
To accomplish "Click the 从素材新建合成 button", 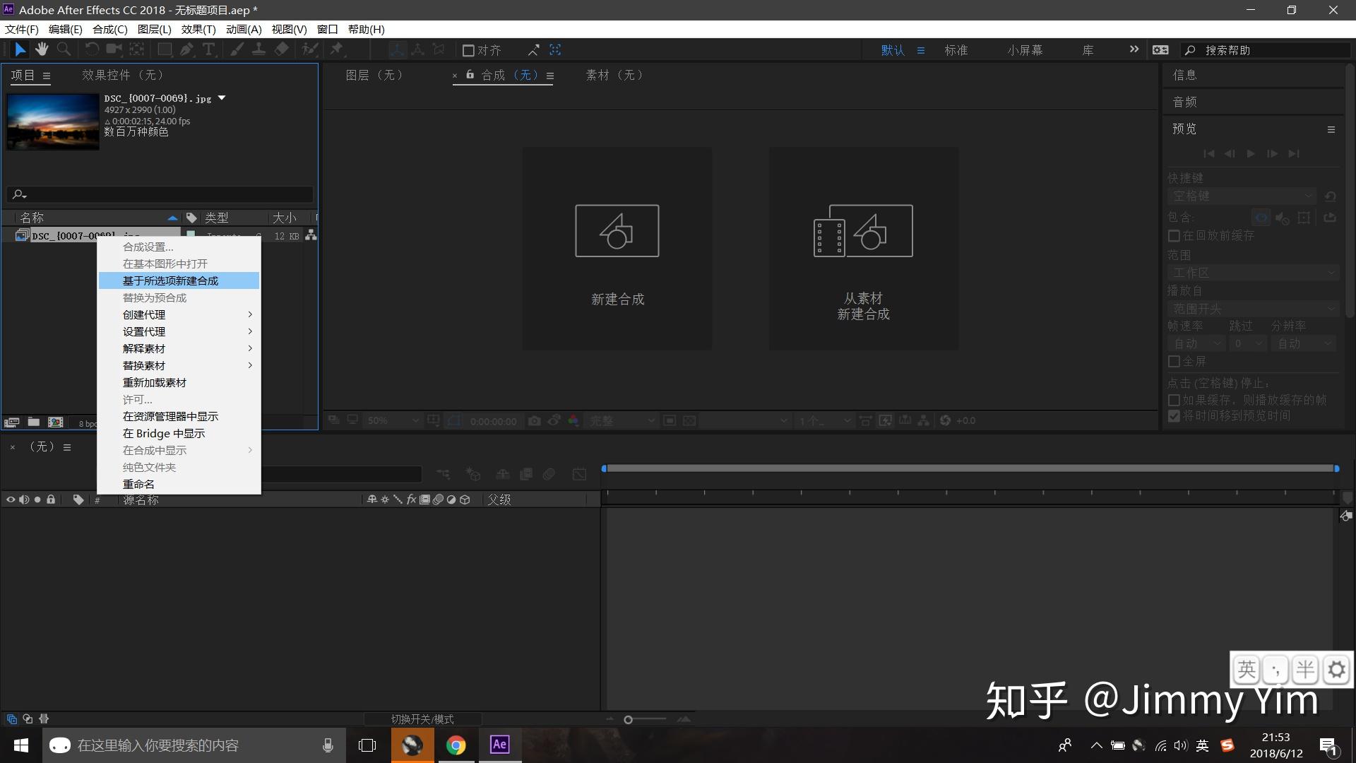I will point(863,249).
